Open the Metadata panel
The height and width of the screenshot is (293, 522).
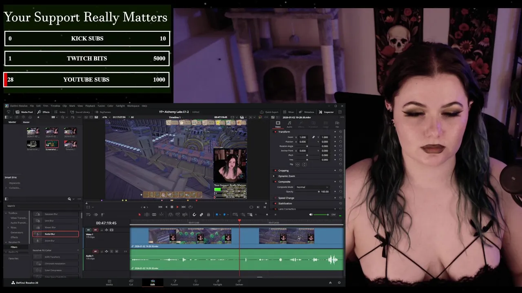(307, 112)
